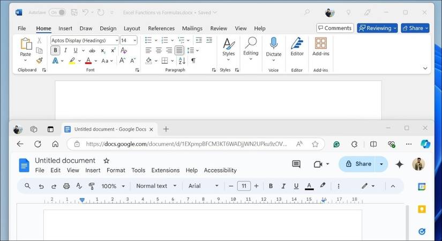Click the Redo arrow in Google Docs toolbar

54,186
